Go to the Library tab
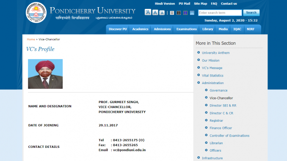This screenshot has height=161, width=287. tap(207, 29)
